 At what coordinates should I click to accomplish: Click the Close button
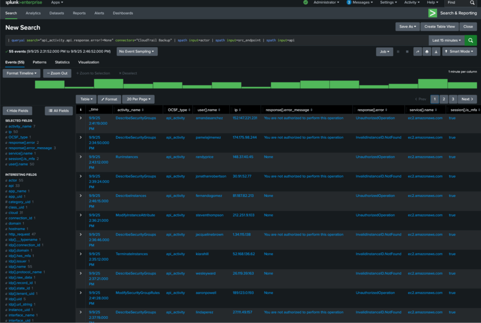click(468, 27)
